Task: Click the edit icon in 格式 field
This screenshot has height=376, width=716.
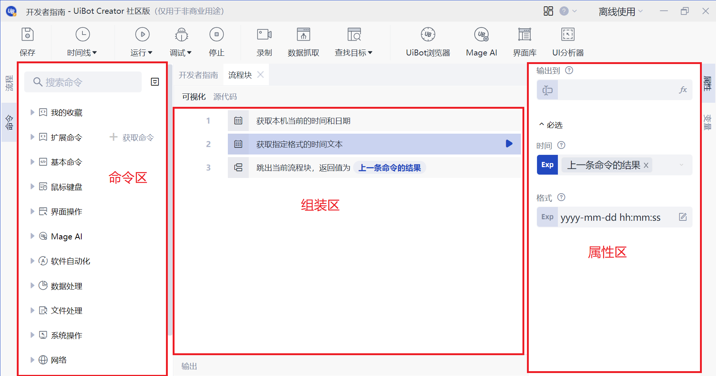Action: point(683,217)
